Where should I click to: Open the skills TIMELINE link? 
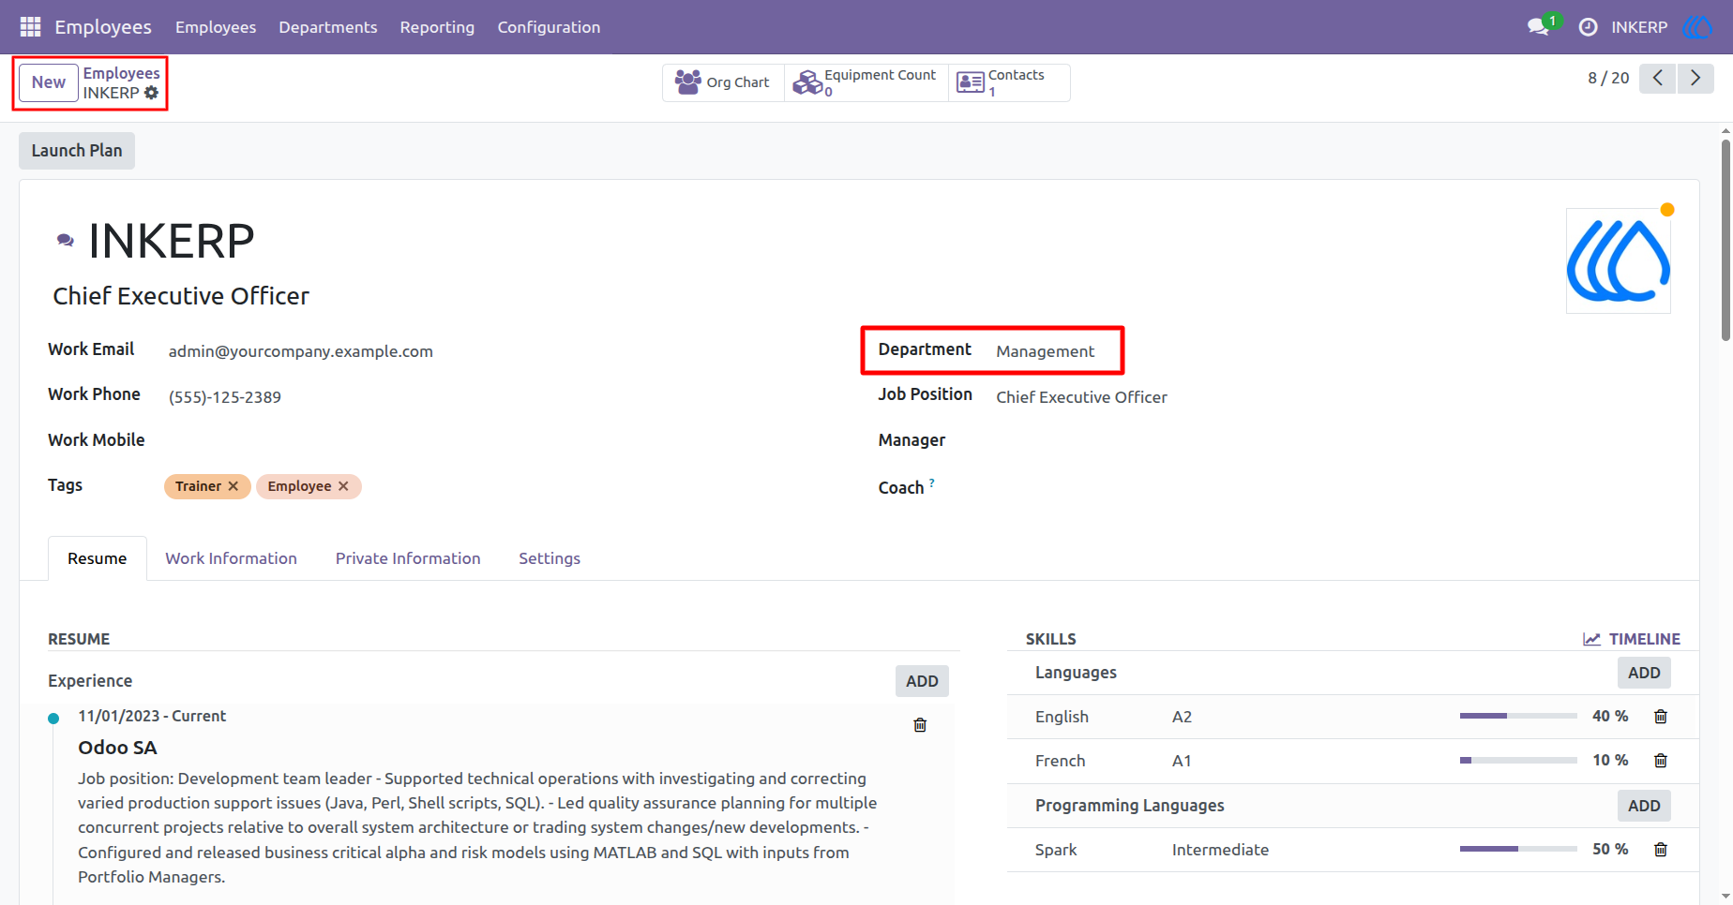1632,639
